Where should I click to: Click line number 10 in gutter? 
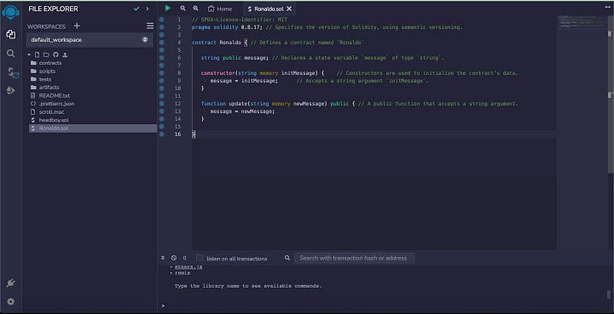tap(177, 88)
